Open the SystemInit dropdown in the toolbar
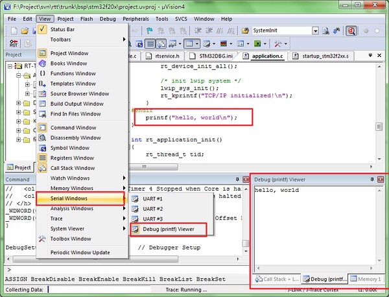This screenshot has width=389, height=297. pyautogui.click(x=315, y=30)
